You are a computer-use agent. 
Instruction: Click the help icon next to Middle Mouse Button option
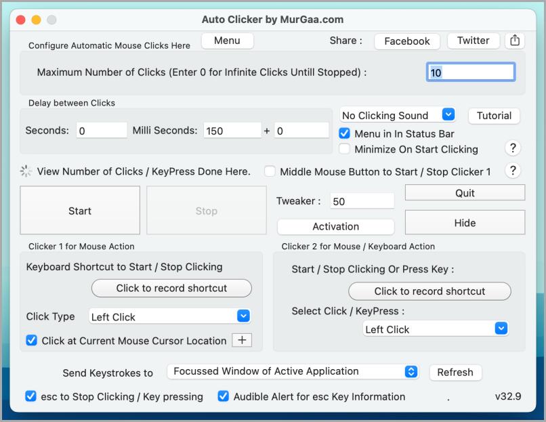click(513, 171)
